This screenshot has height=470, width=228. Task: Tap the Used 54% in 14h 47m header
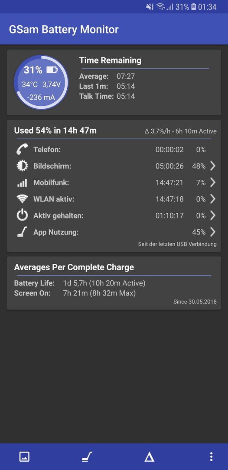(55, 131)
